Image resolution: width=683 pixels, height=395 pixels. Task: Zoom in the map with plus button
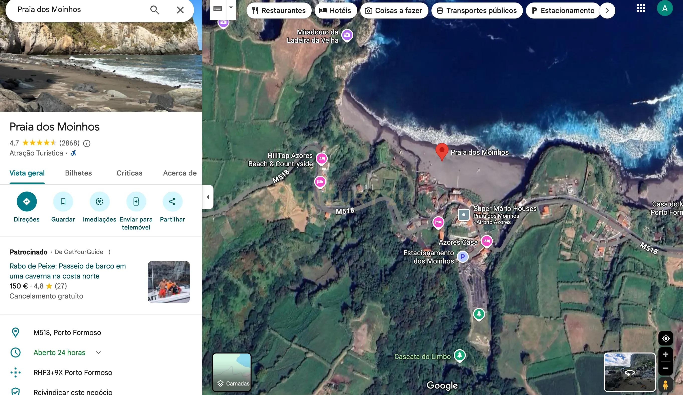pos(666,354)
